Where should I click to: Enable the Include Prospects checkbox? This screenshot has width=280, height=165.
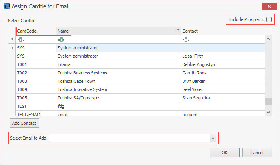click(269, 19)
